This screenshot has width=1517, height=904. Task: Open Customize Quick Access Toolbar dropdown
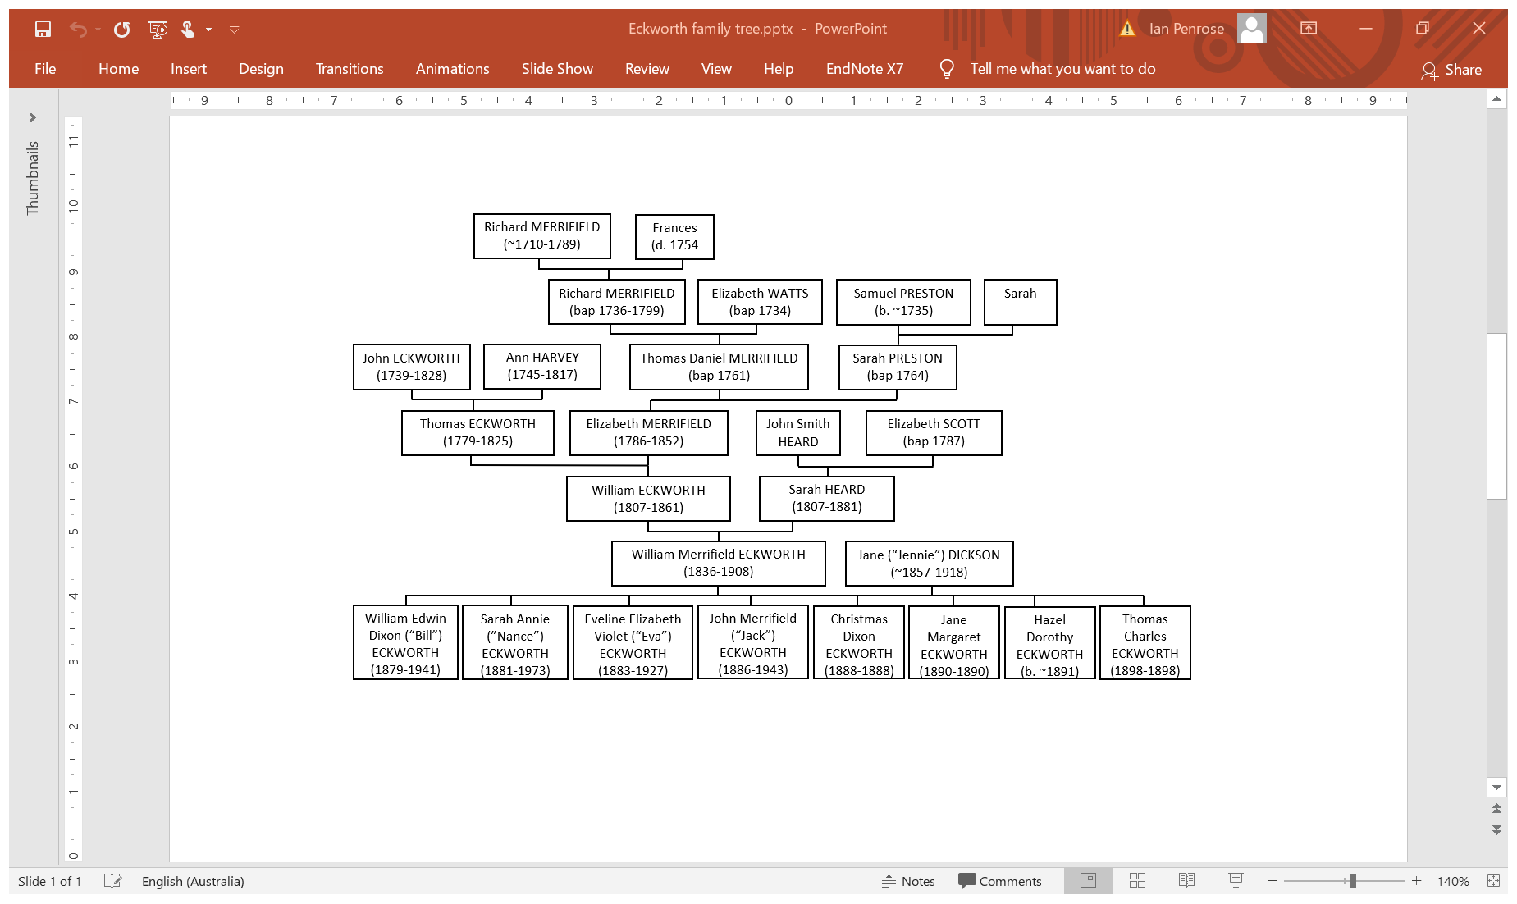pos(234,30)
